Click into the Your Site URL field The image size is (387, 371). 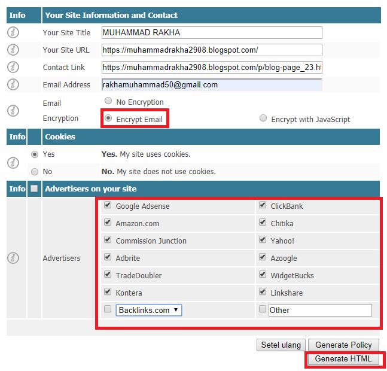coord(212,50)
